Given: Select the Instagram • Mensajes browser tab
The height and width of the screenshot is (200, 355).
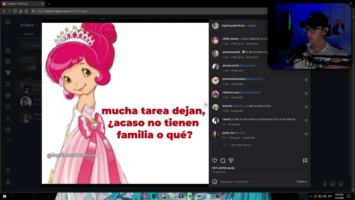Looking at the screenshot, I should tap(23, 4).
